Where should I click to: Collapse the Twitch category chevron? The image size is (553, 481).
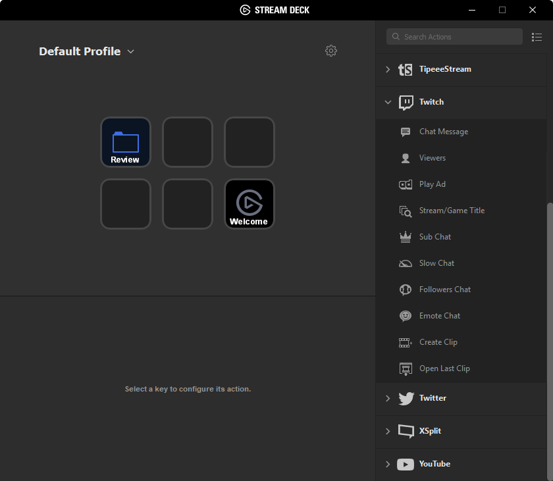pyautogui.click(x=388, y=102)
